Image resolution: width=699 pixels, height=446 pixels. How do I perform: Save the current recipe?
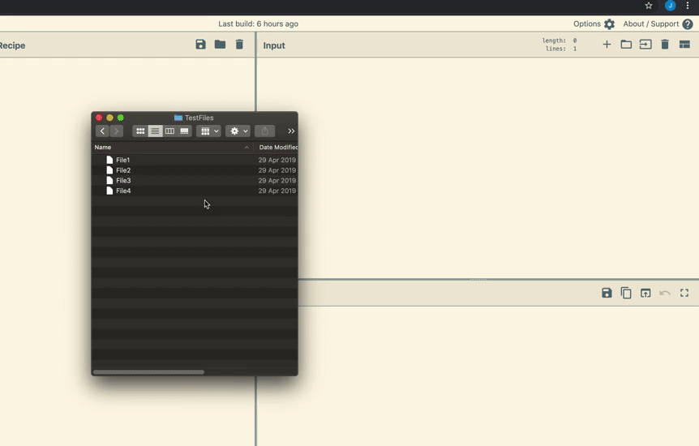pyautogui.click(x=200, y=45)
